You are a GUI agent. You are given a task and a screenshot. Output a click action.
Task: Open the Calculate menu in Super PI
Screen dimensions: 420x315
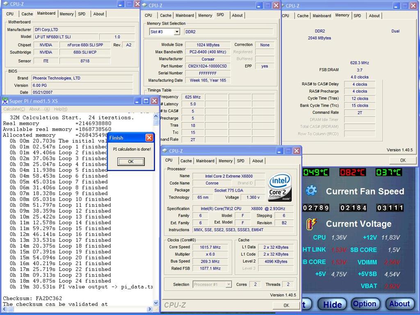[14, 109]
